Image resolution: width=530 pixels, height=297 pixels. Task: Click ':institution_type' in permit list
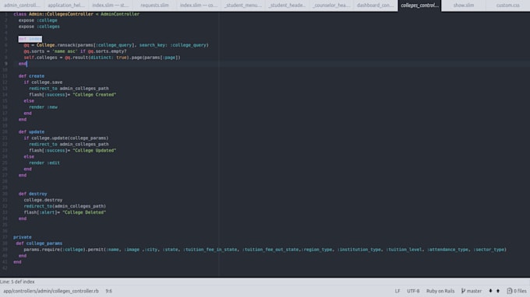[359, 250]
